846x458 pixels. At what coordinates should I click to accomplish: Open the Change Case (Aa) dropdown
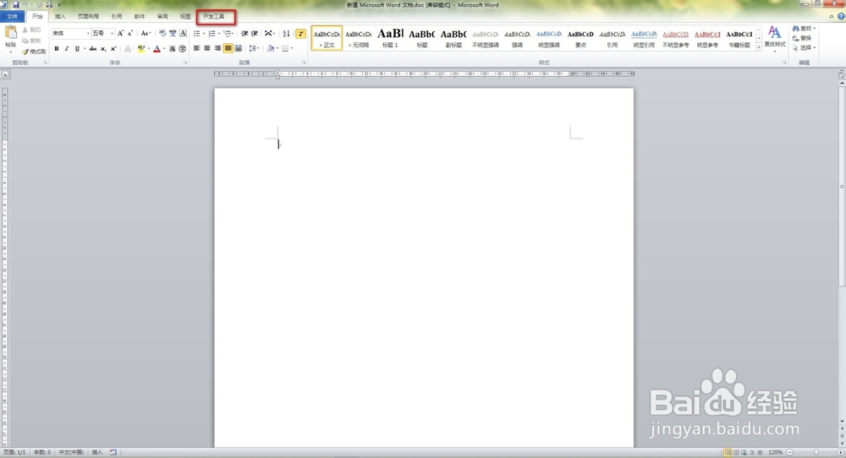[146, 34]
